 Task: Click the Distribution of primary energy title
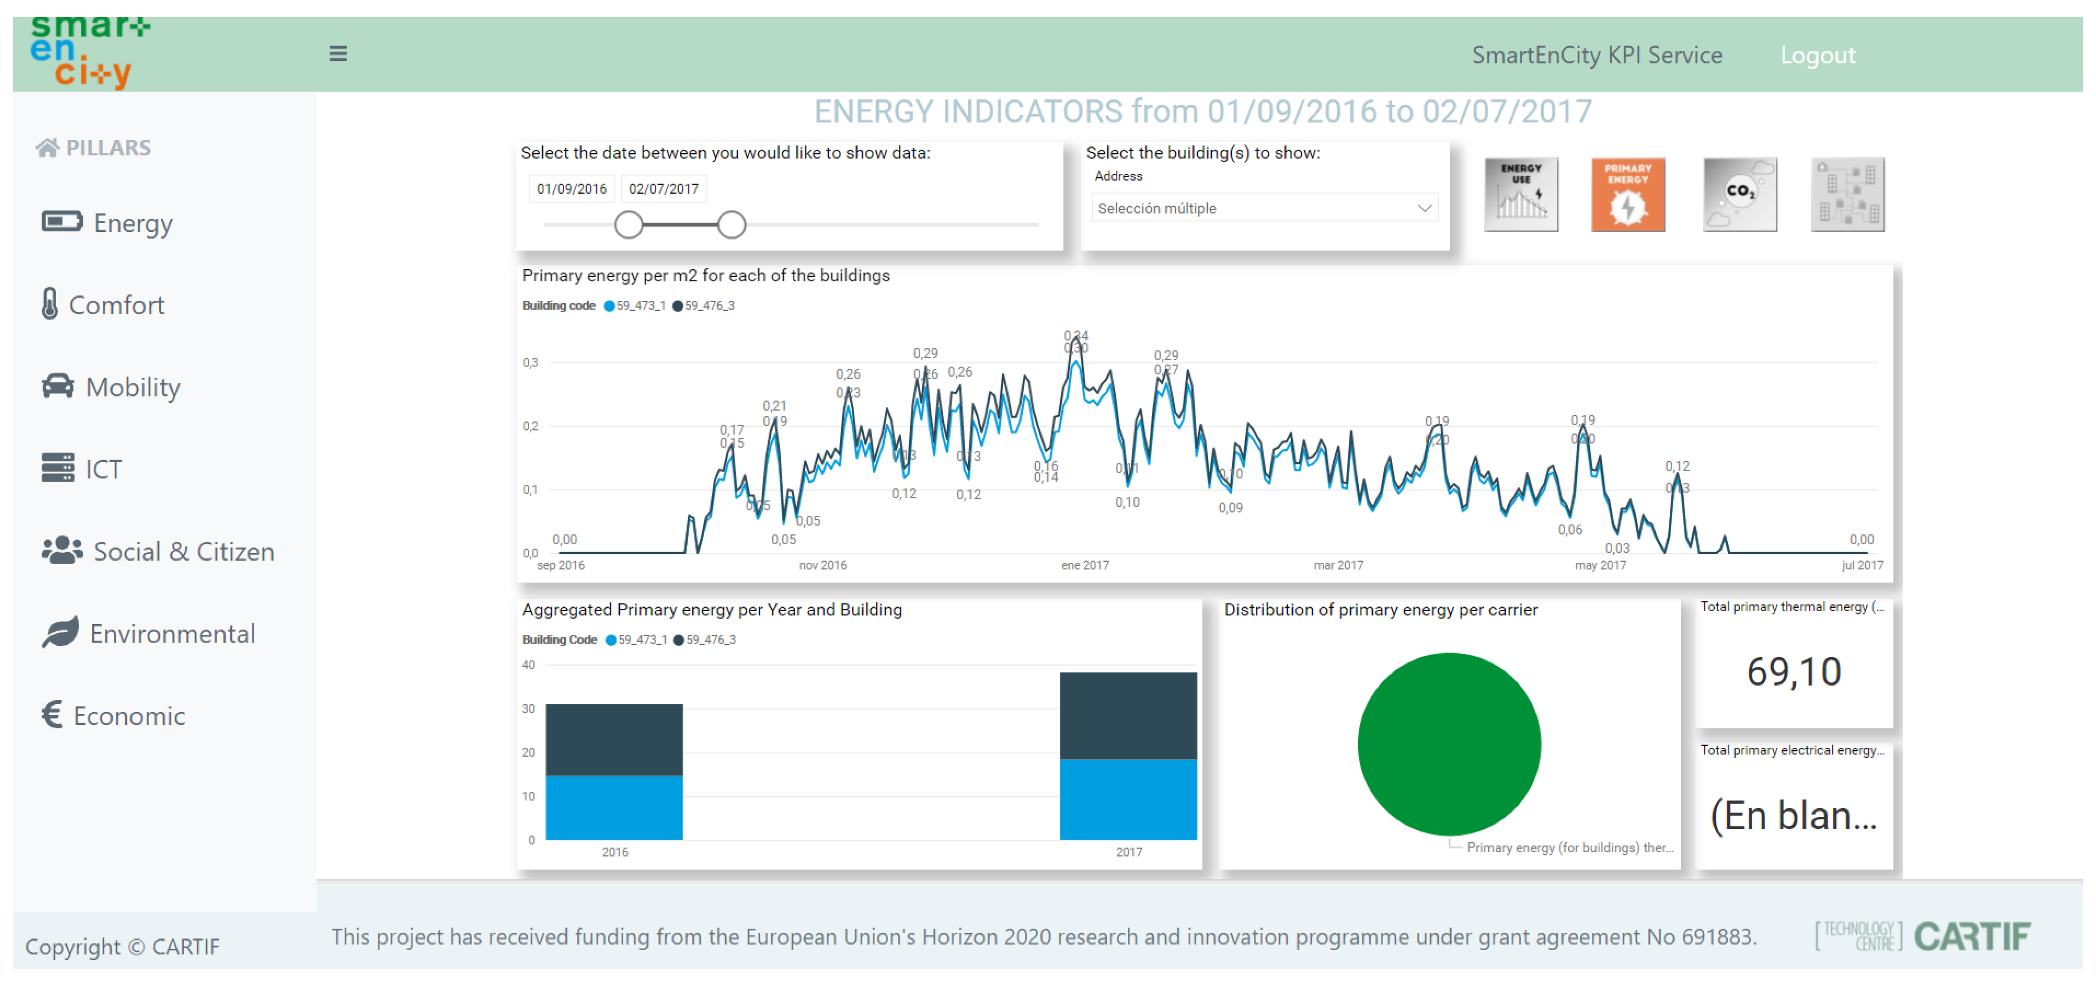1380,609
